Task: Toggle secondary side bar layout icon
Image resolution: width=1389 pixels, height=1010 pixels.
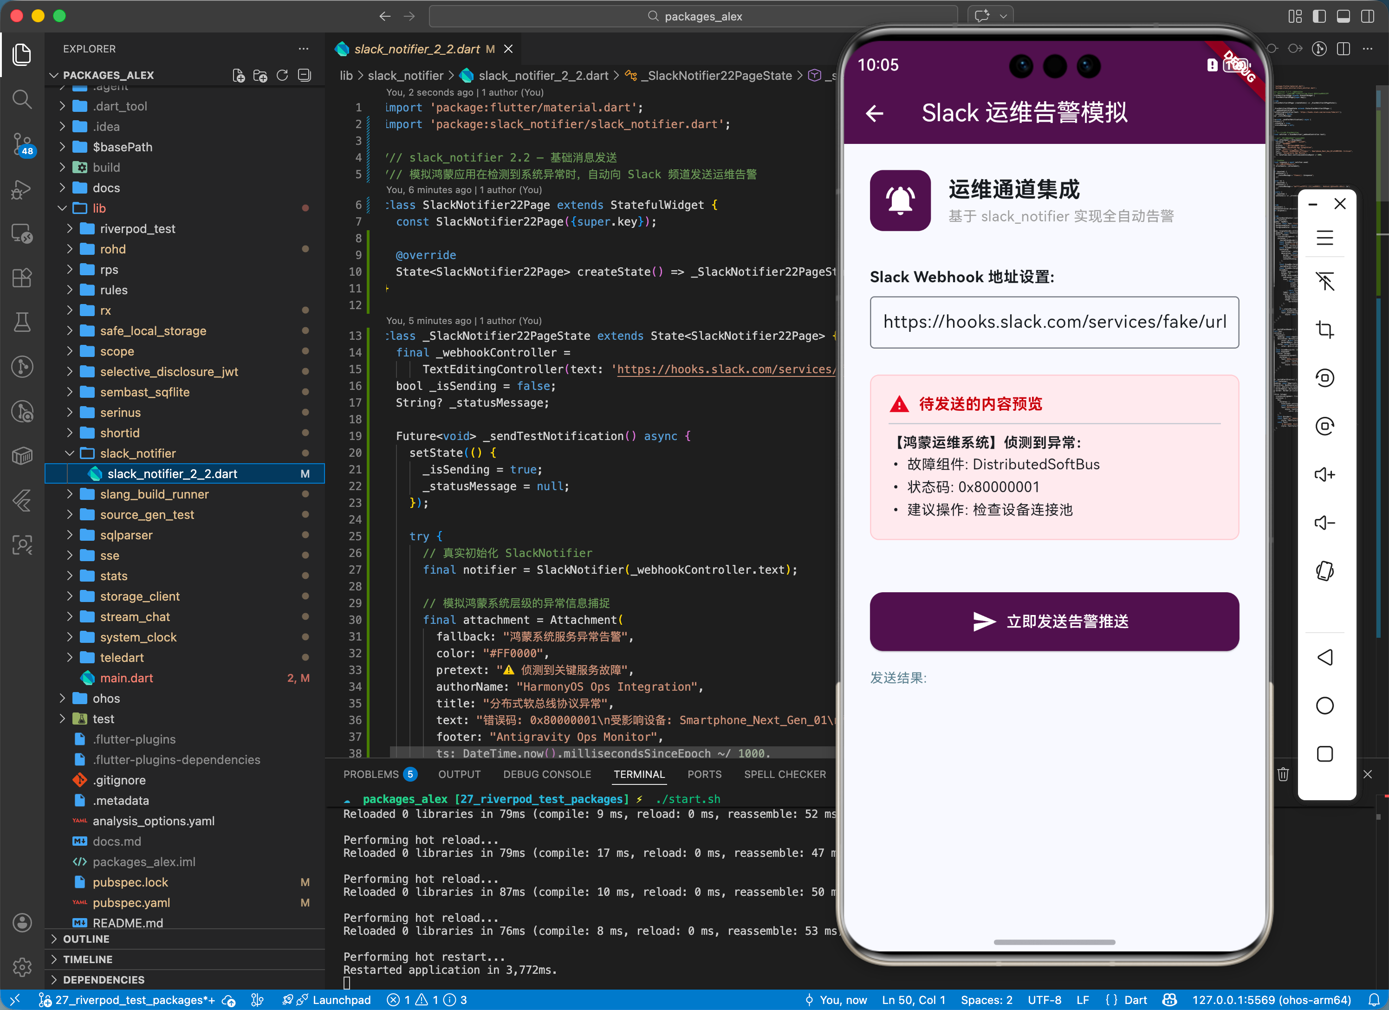Action: coord(1367,17)
